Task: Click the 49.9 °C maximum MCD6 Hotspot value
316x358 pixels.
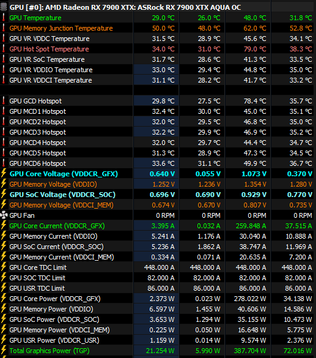Action: [255, 163]
